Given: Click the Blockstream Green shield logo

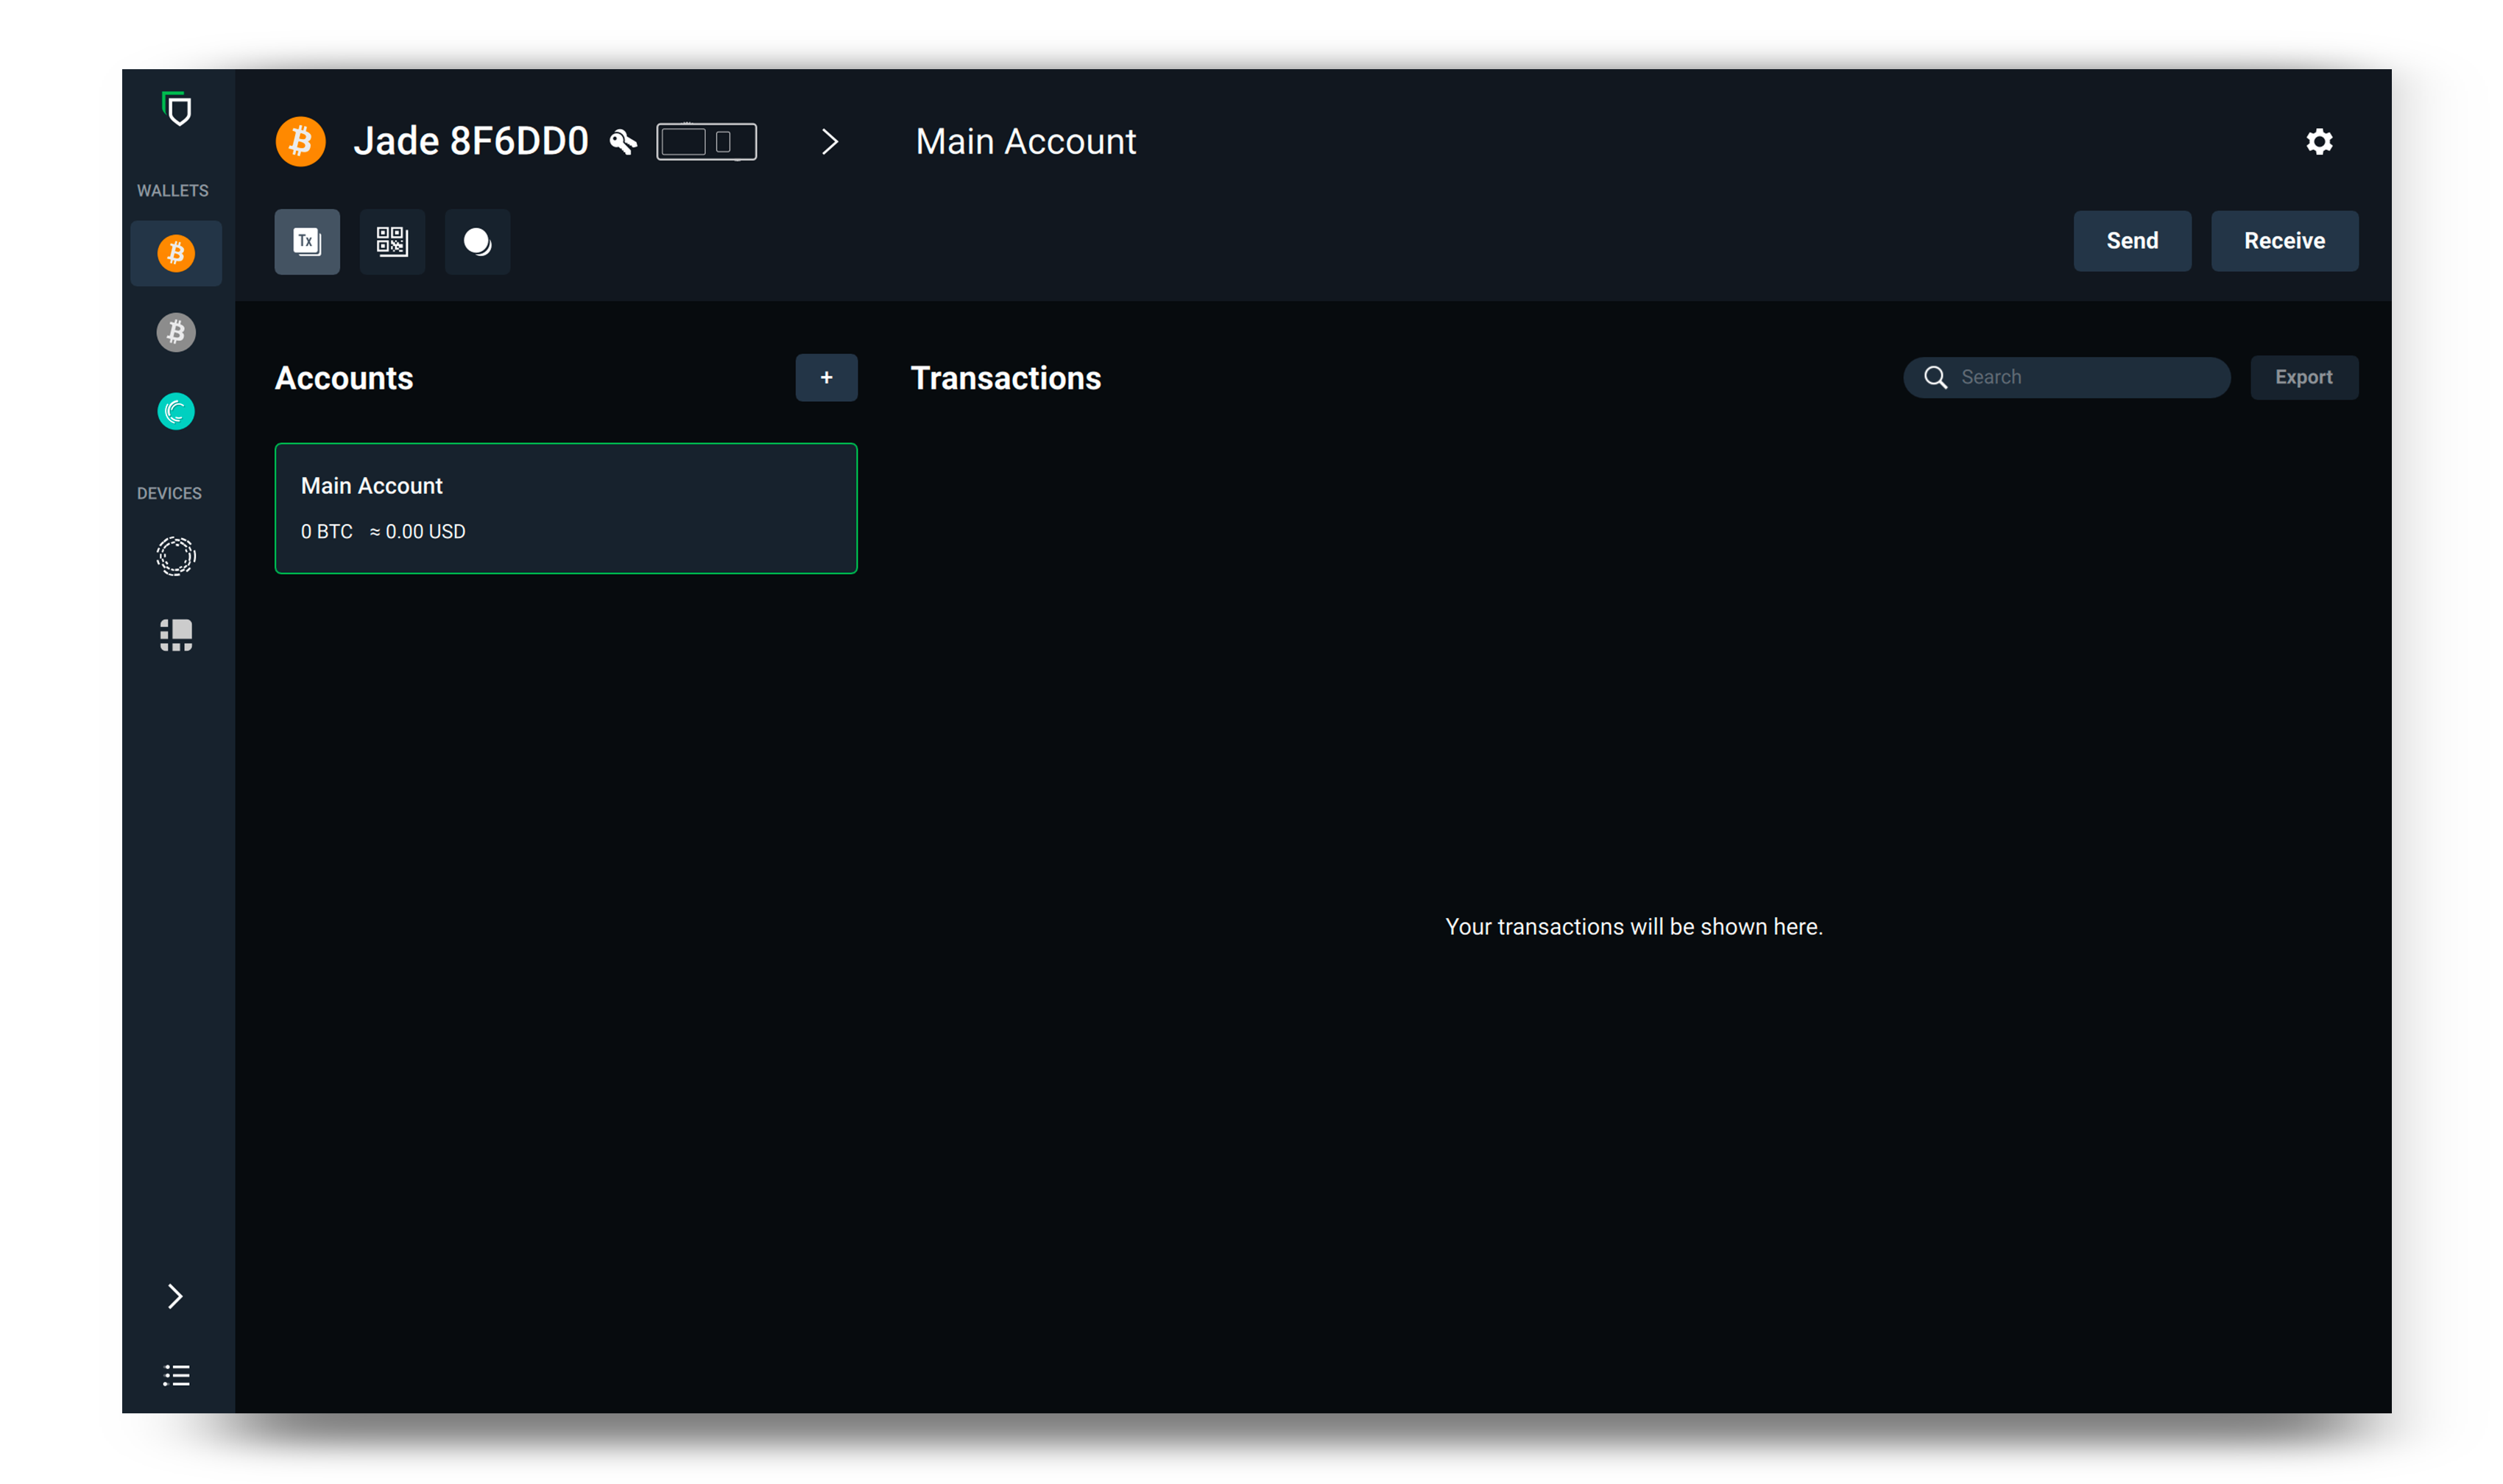Looking at the screenshot, I should tap(177, 109).
